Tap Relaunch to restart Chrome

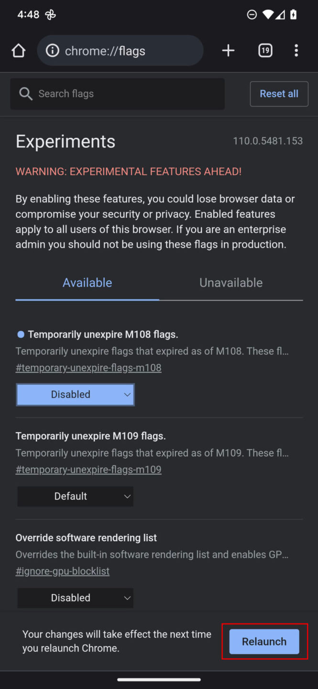pos(263,641)
